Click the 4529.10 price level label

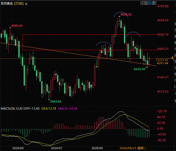tap(163, 35)
